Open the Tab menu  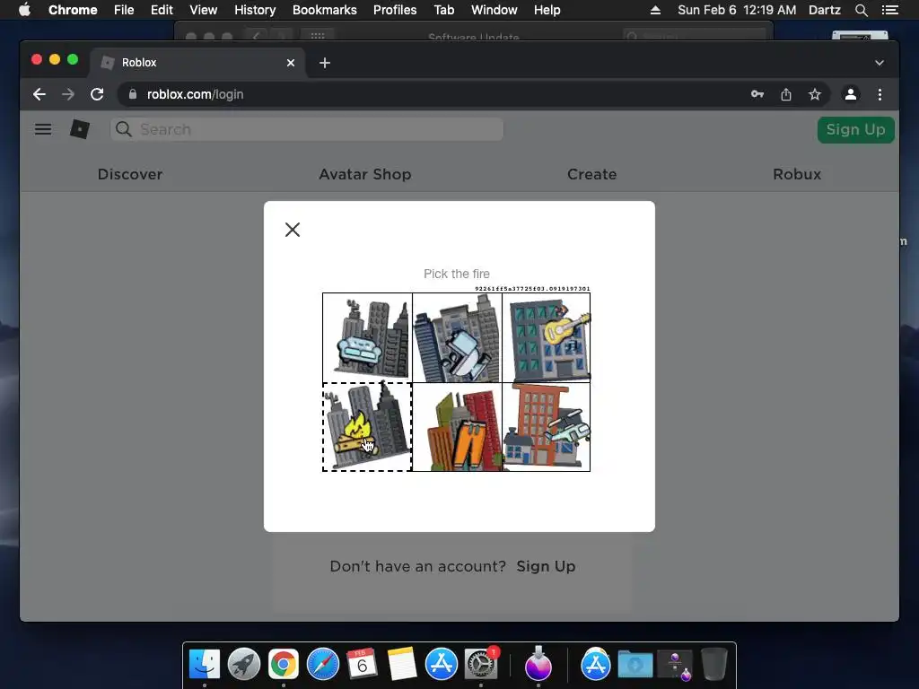pyautogui.click(x=443, y=10)
